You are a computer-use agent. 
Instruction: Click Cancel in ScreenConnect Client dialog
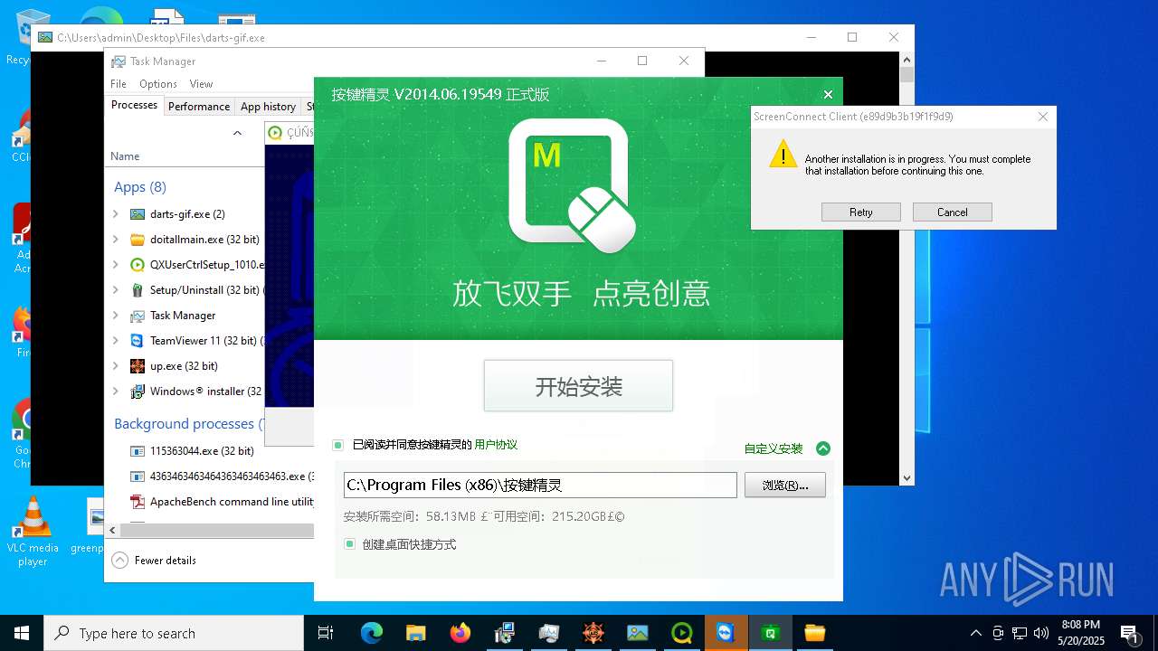(x=953, y=212)
